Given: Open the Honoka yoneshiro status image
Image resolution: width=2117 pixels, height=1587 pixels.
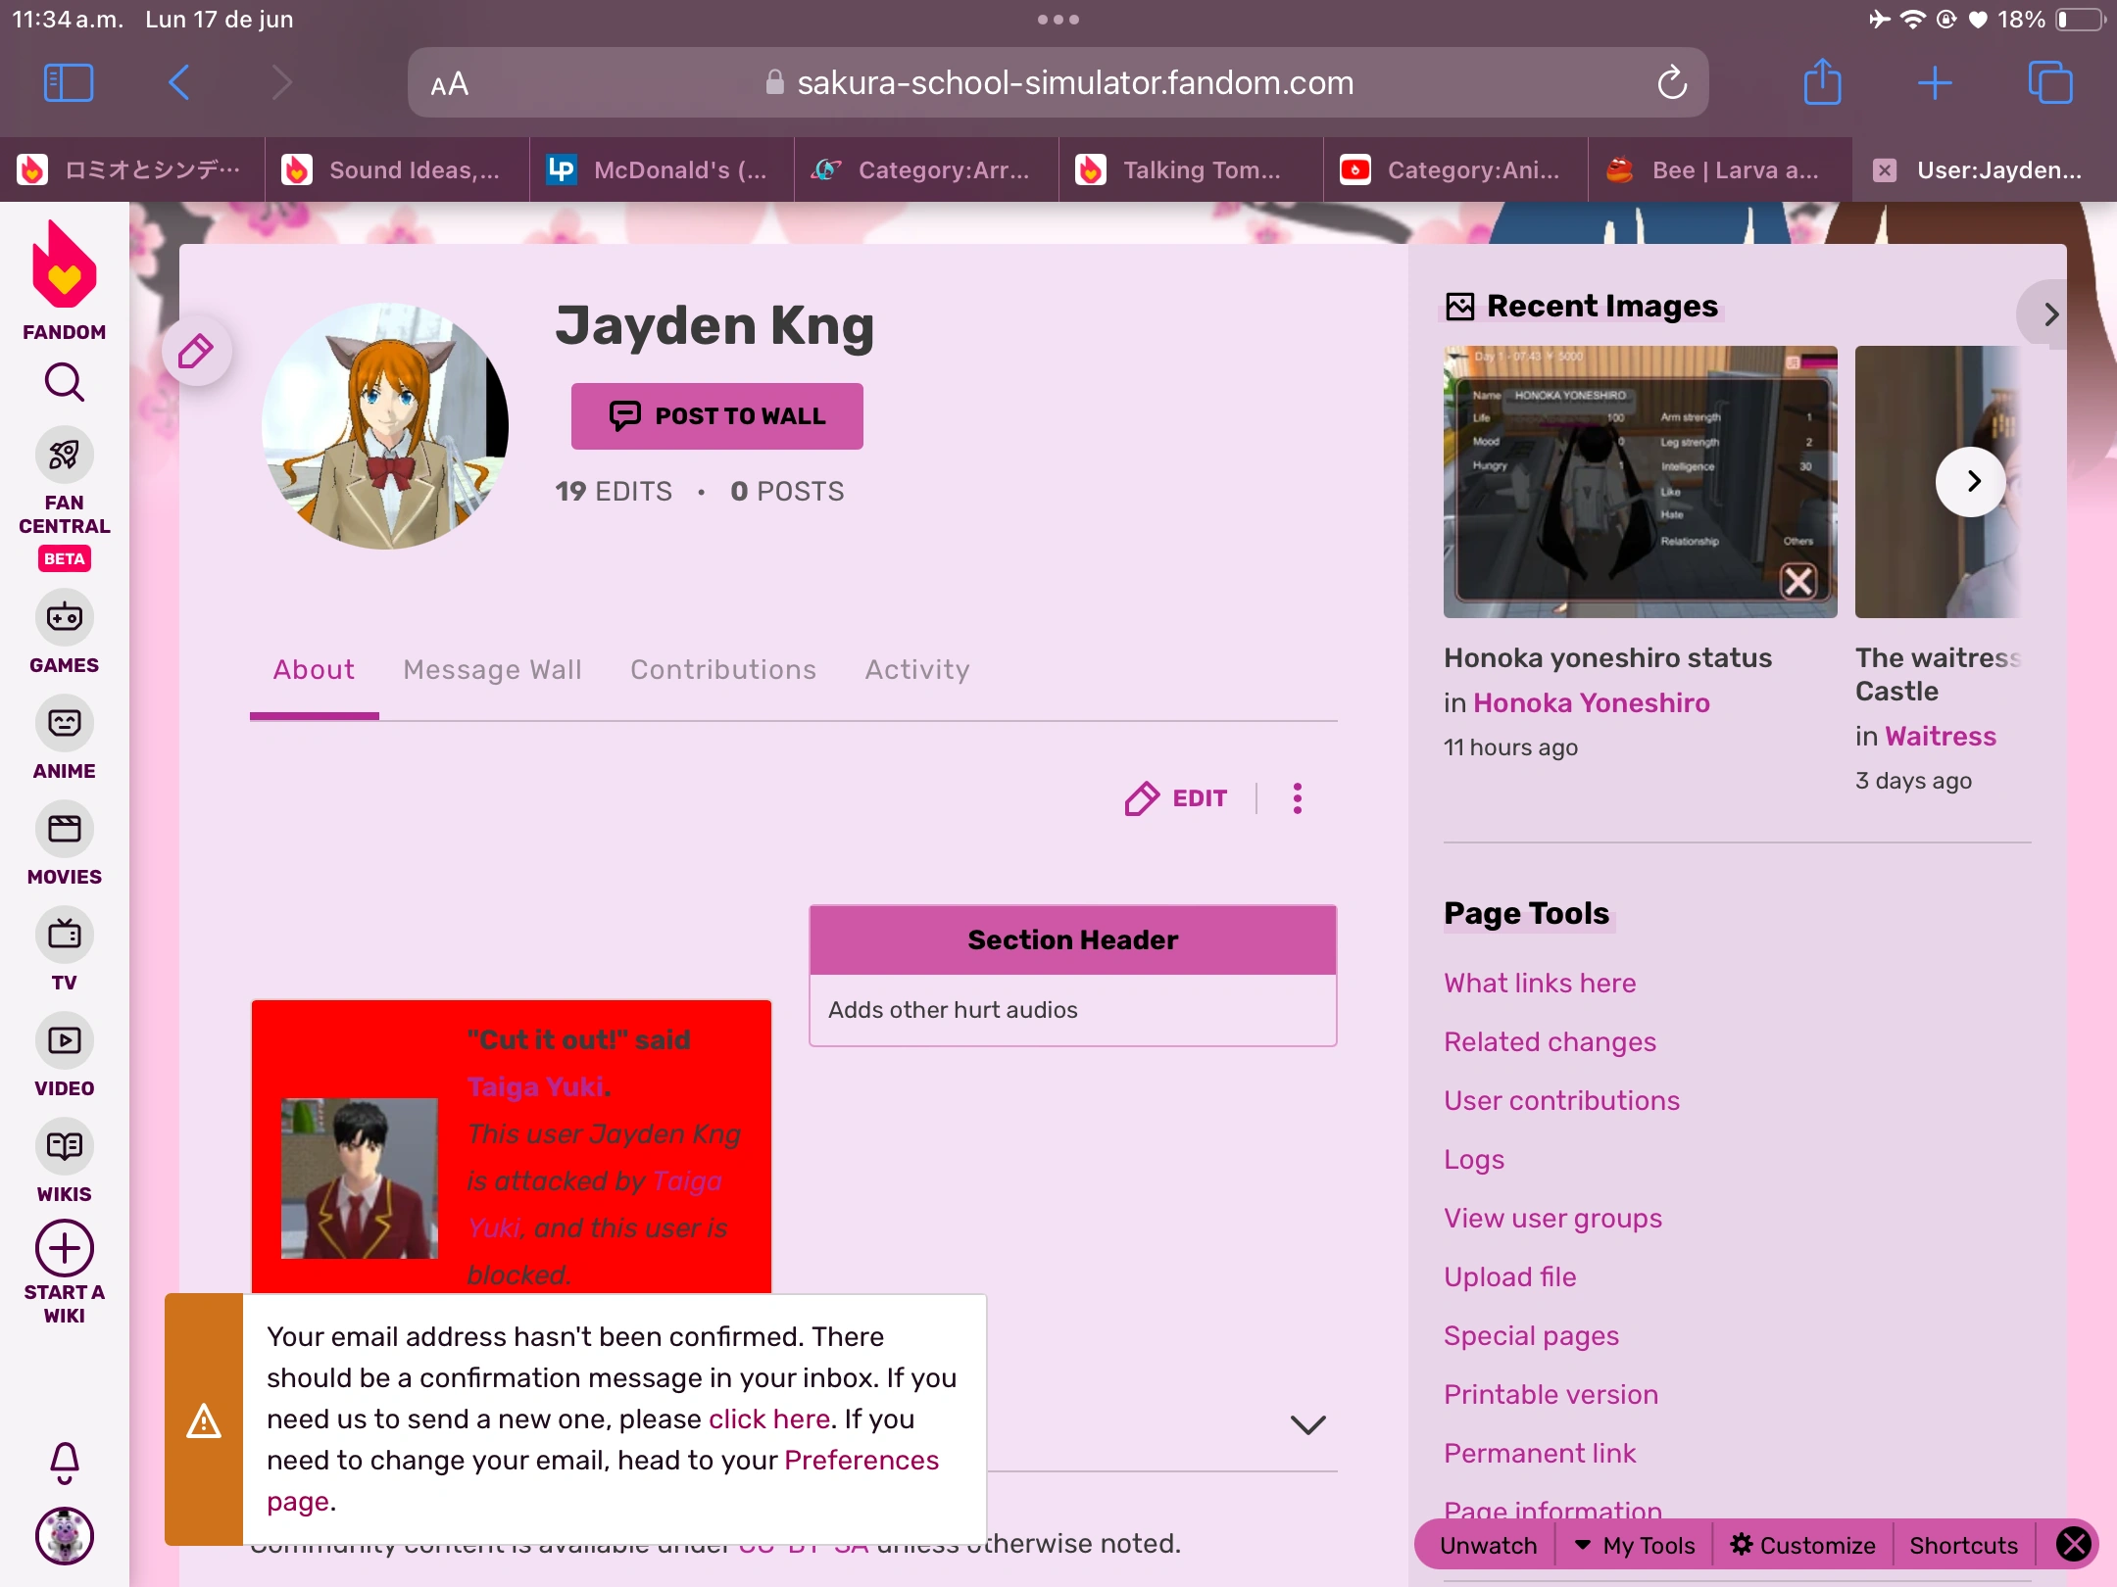Looking at the screenshot, I should pyautogui.click(x=1639, y=482).
